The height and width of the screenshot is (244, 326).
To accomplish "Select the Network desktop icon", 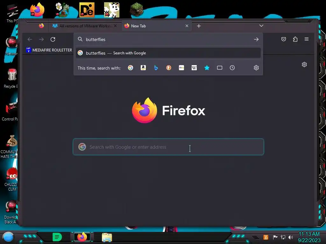I will pyautogui.click(x=11, y=46).
